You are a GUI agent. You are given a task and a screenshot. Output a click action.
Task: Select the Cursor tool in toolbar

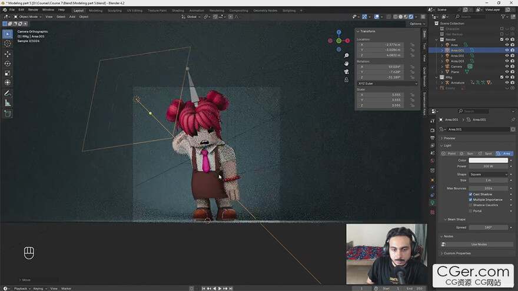[x=8, y=44]
